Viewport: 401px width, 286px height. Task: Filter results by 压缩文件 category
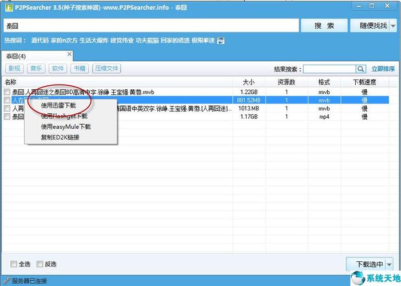106,69
